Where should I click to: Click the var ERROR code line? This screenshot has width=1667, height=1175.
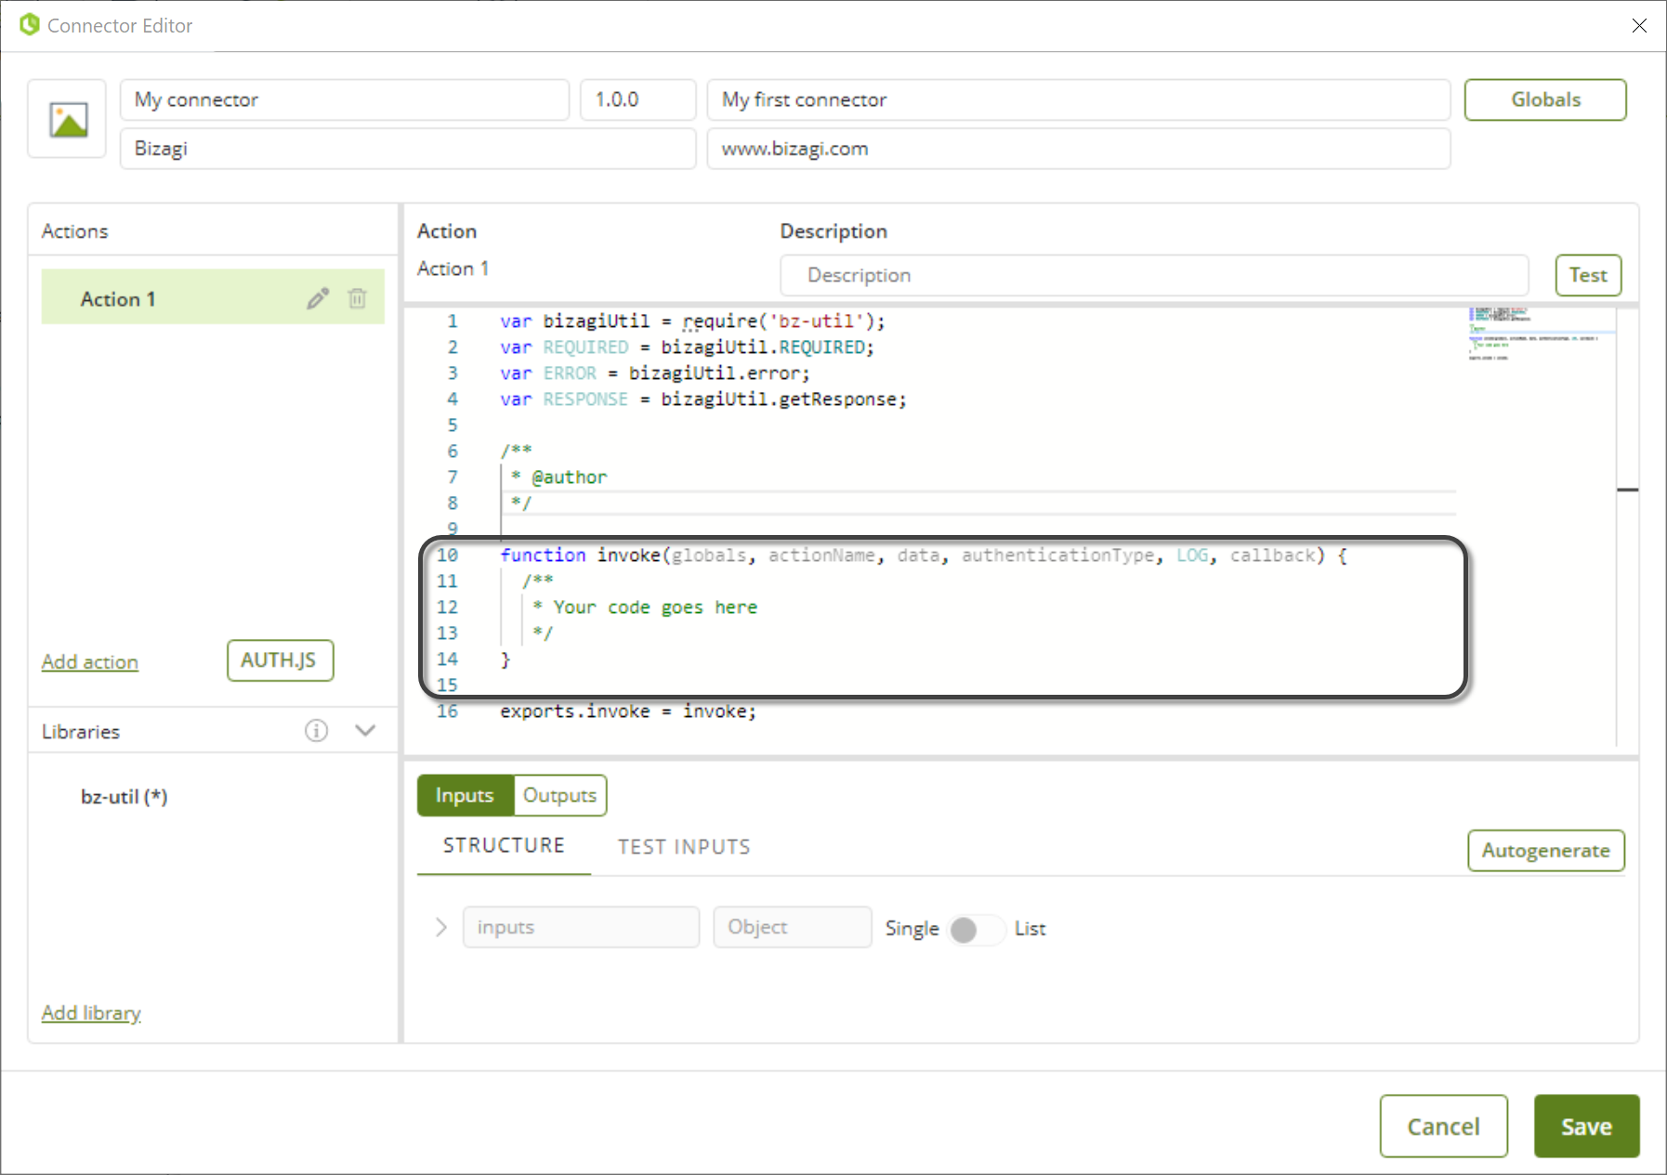[x=655, y=373]
